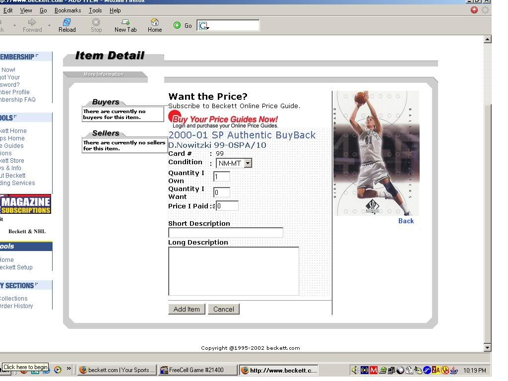The image size is (508, 381).
Task: Open the Edit menu
Action: (x=8, y=10)
